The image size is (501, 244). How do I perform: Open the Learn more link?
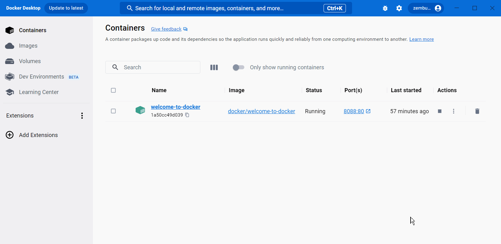421,39
